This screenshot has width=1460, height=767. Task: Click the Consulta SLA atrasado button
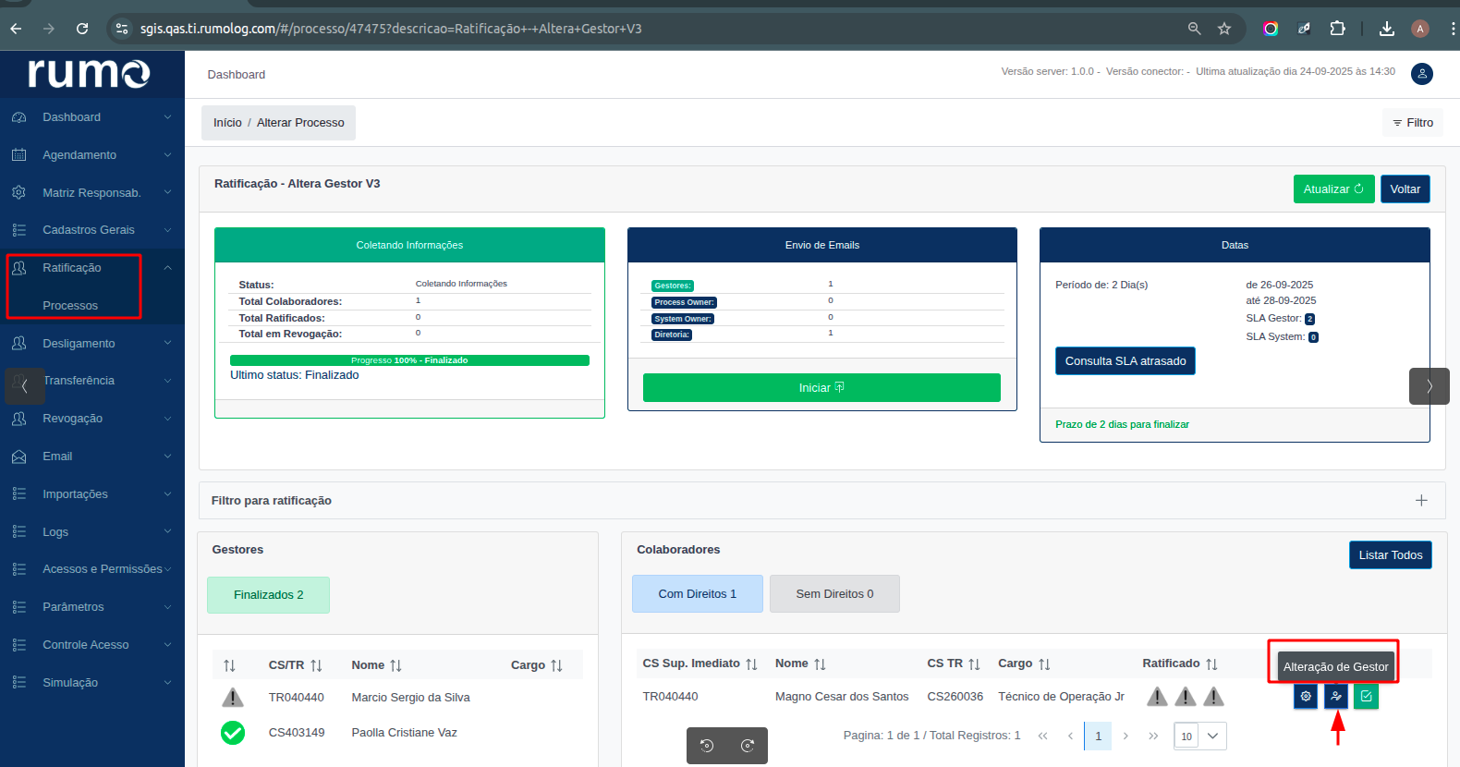pyautogui.click(x=1125, y=361)
